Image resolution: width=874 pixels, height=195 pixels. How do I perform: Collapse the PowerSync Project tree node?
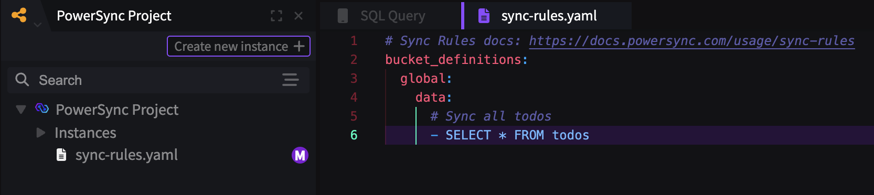coord(21,110)
